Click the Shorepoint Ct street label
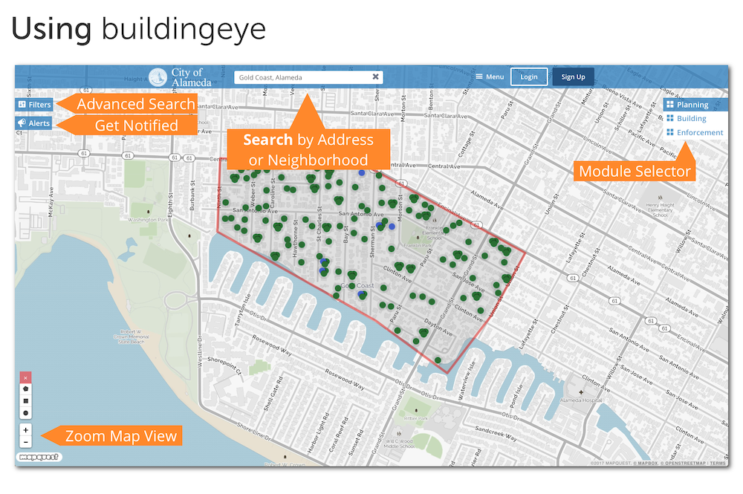This screenshot has height=494, width=743. [224, 365]
